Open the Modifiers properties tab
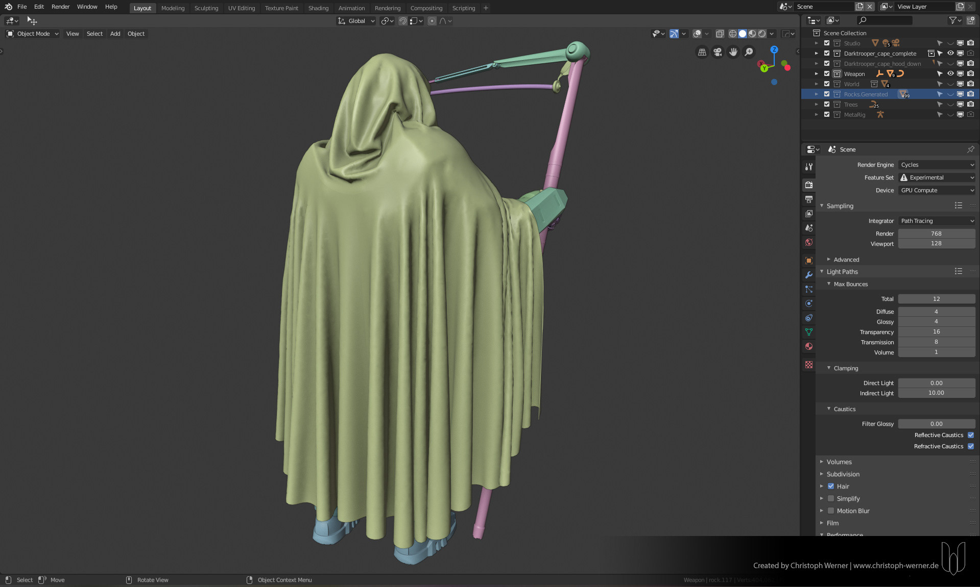Image resolution: width=980 pixels, height=587 pixels. tap(809, 274)
